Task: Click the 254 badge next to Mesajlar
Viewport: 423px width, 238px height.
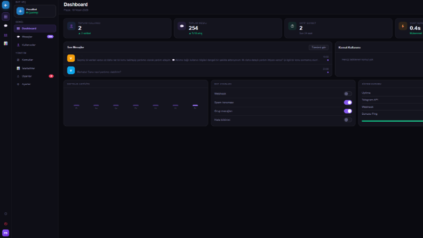Action: click(50, 37)
